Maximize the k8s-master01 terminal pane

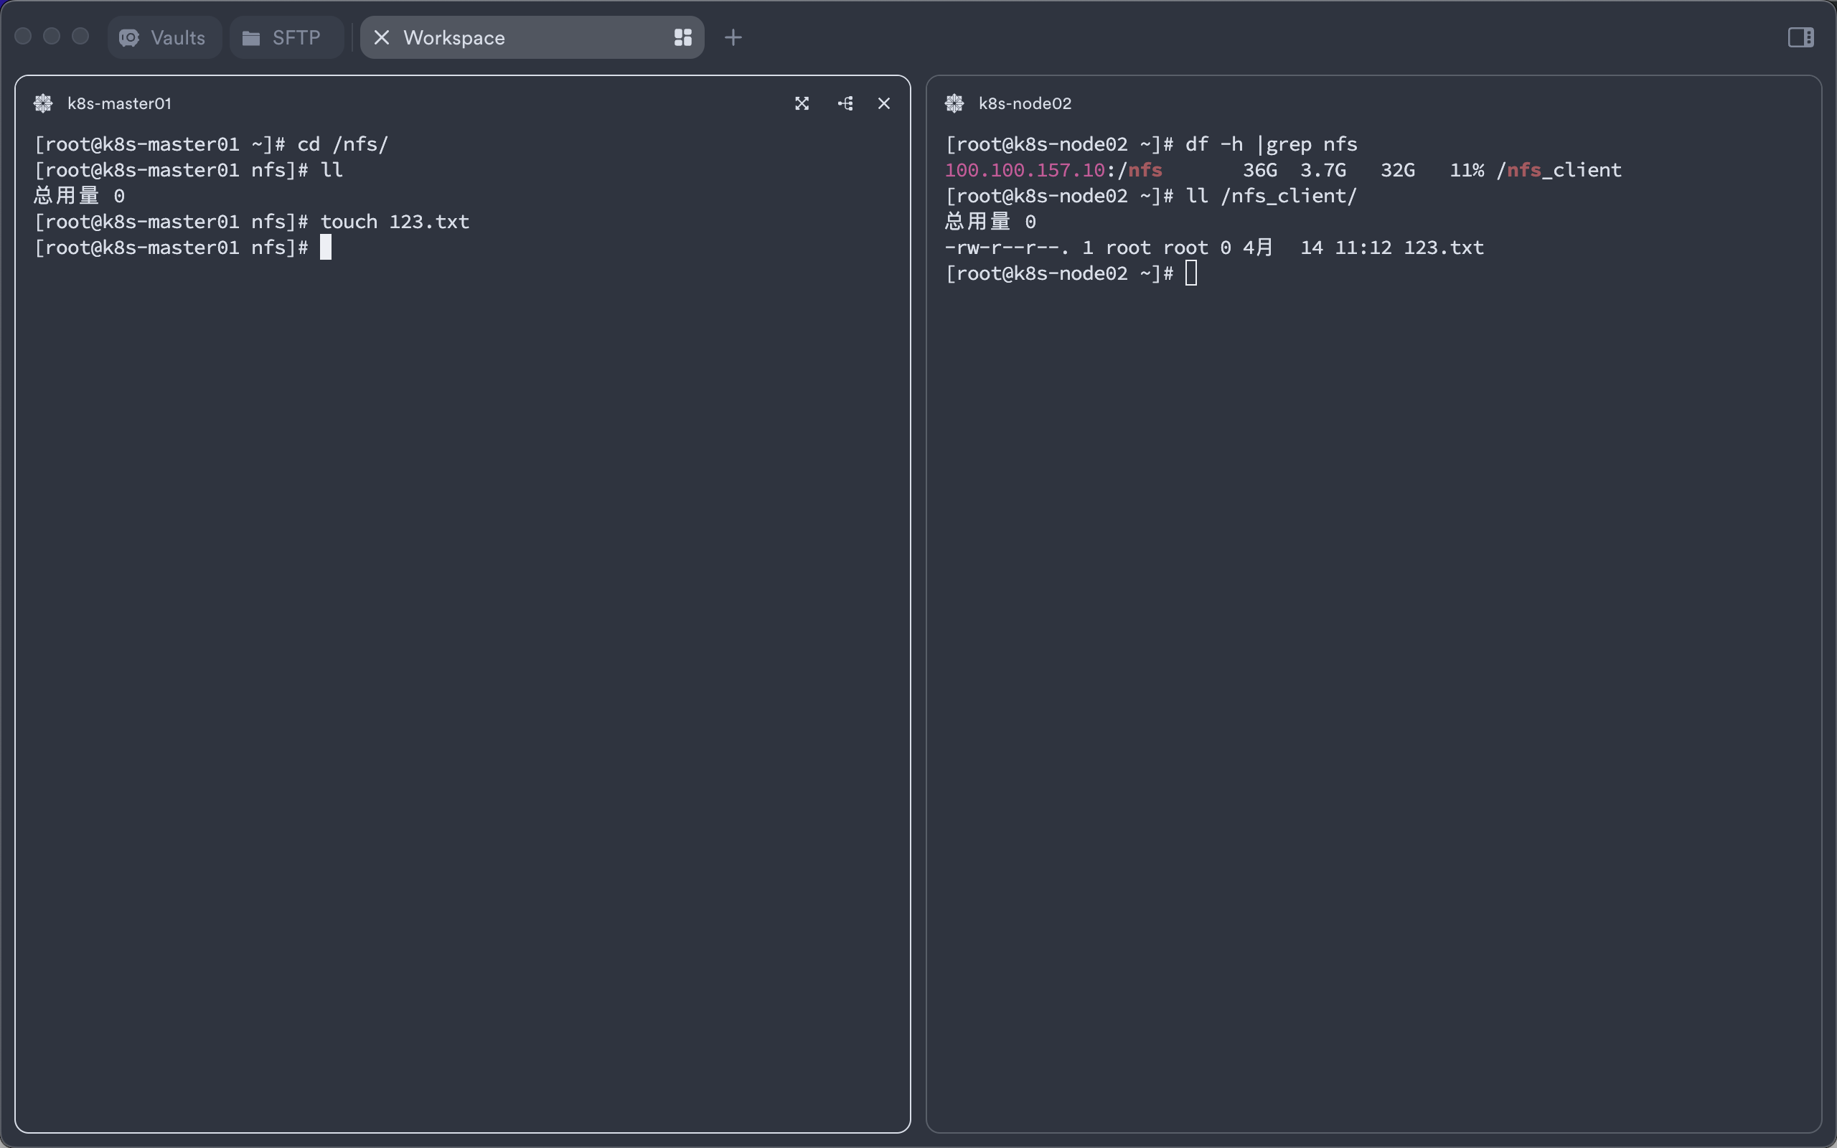(802, 103)
